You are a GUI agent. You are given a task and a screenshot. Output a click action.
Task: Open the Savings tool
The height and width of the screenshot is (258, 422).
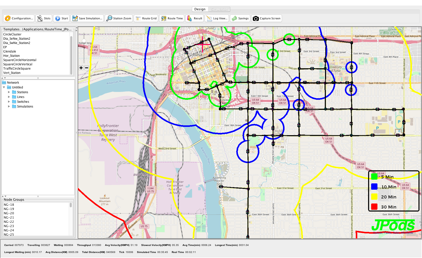tap(234, 18)
